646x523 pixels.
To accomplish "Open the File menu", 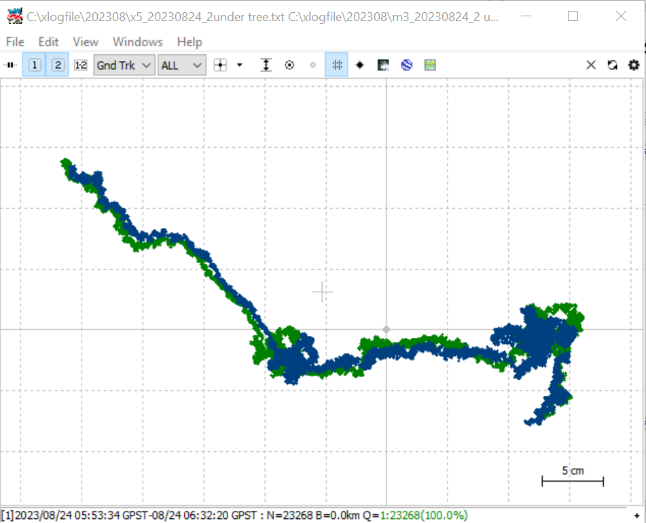I will click(15, 42).
